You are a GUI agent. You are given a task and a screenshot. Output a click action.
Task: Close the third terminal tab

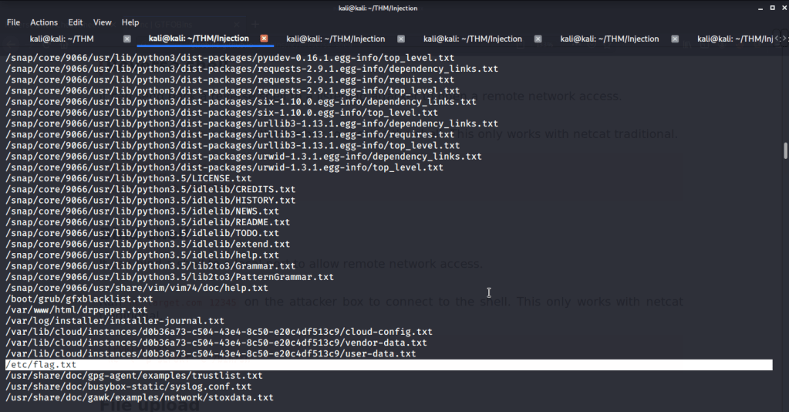pos(401,39)
